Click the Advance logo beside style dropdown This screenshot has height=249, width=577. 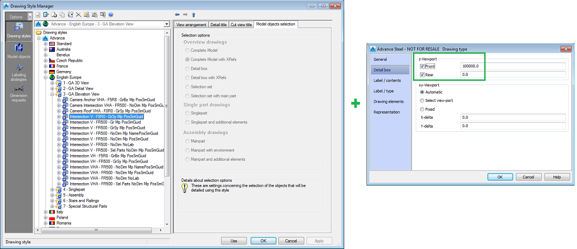pos(38,24)
